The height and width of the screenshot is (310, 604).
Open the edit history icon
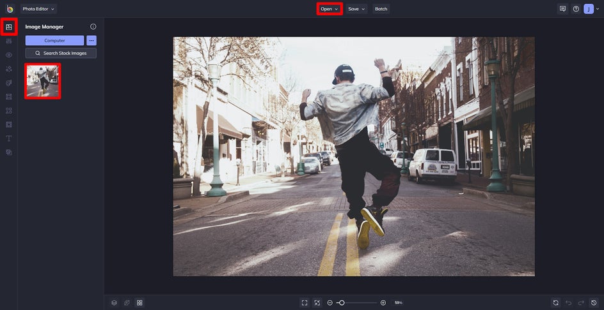click(x=594, y=303)
